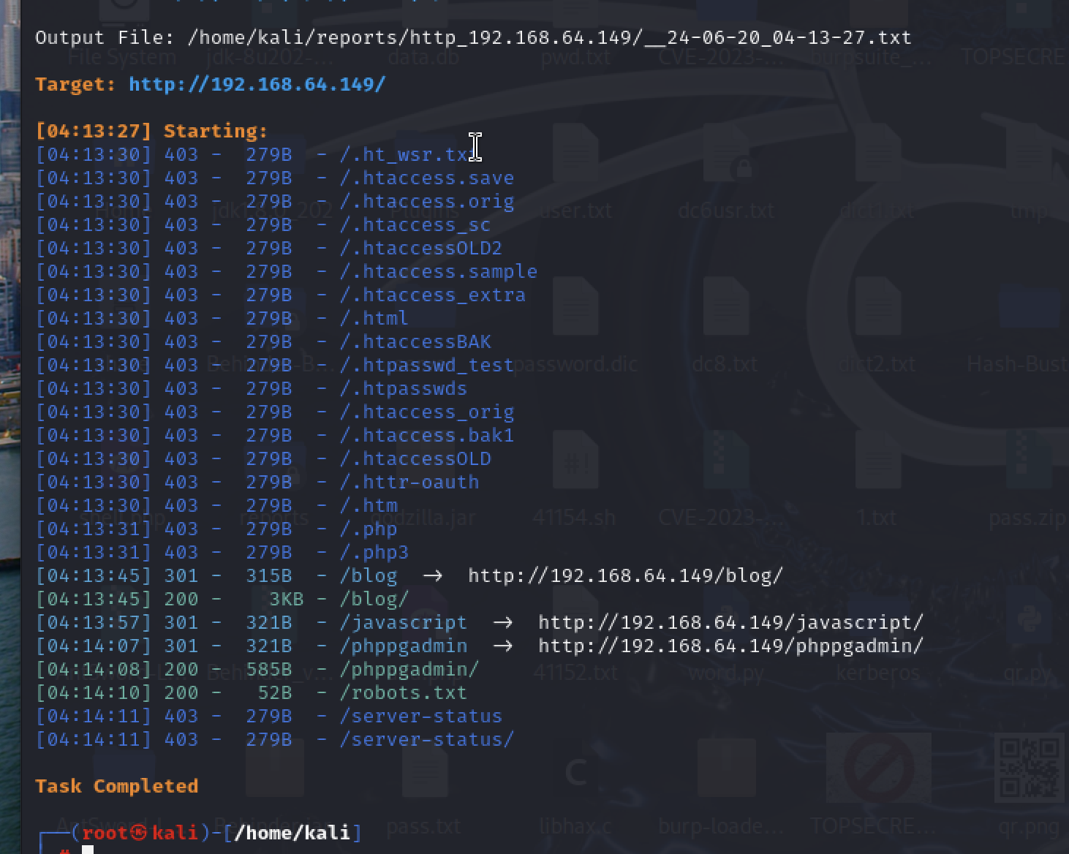
Task: Click the target URL http://192.168.64.149/
Action: pos(257,84)
